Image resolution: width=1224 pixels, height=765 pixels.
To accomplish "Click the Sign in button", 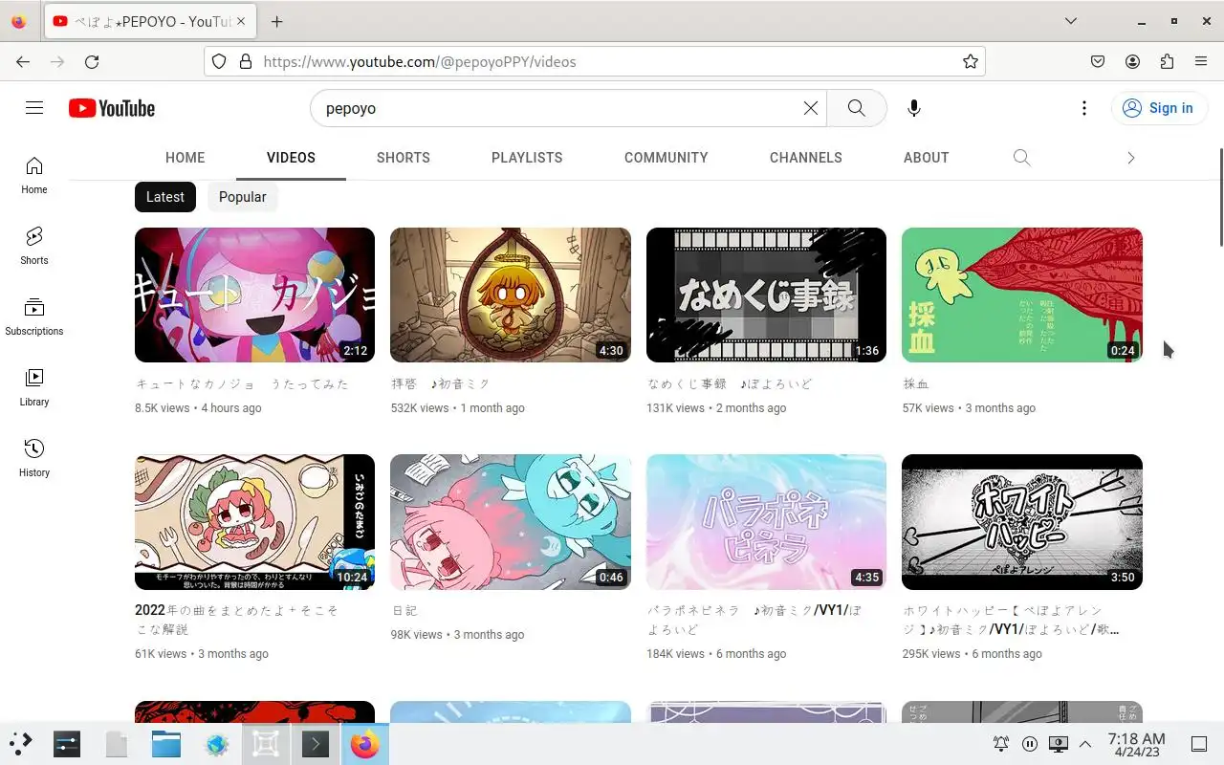I will (1158, 108).
